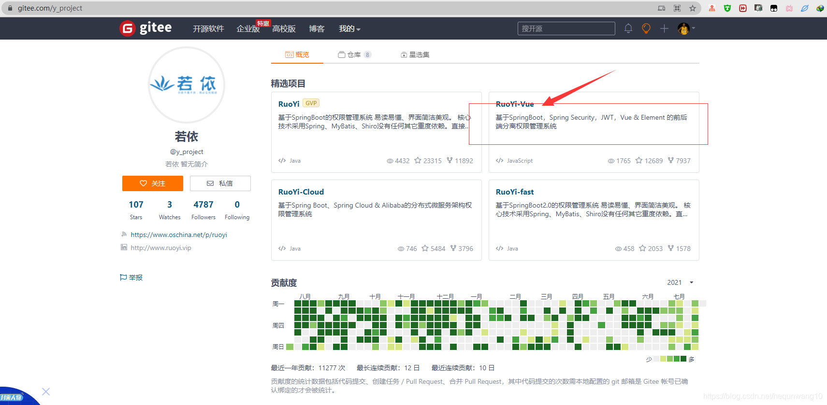Open the 我的 dropdown menu
827x405 pixels.
point(349,29)
